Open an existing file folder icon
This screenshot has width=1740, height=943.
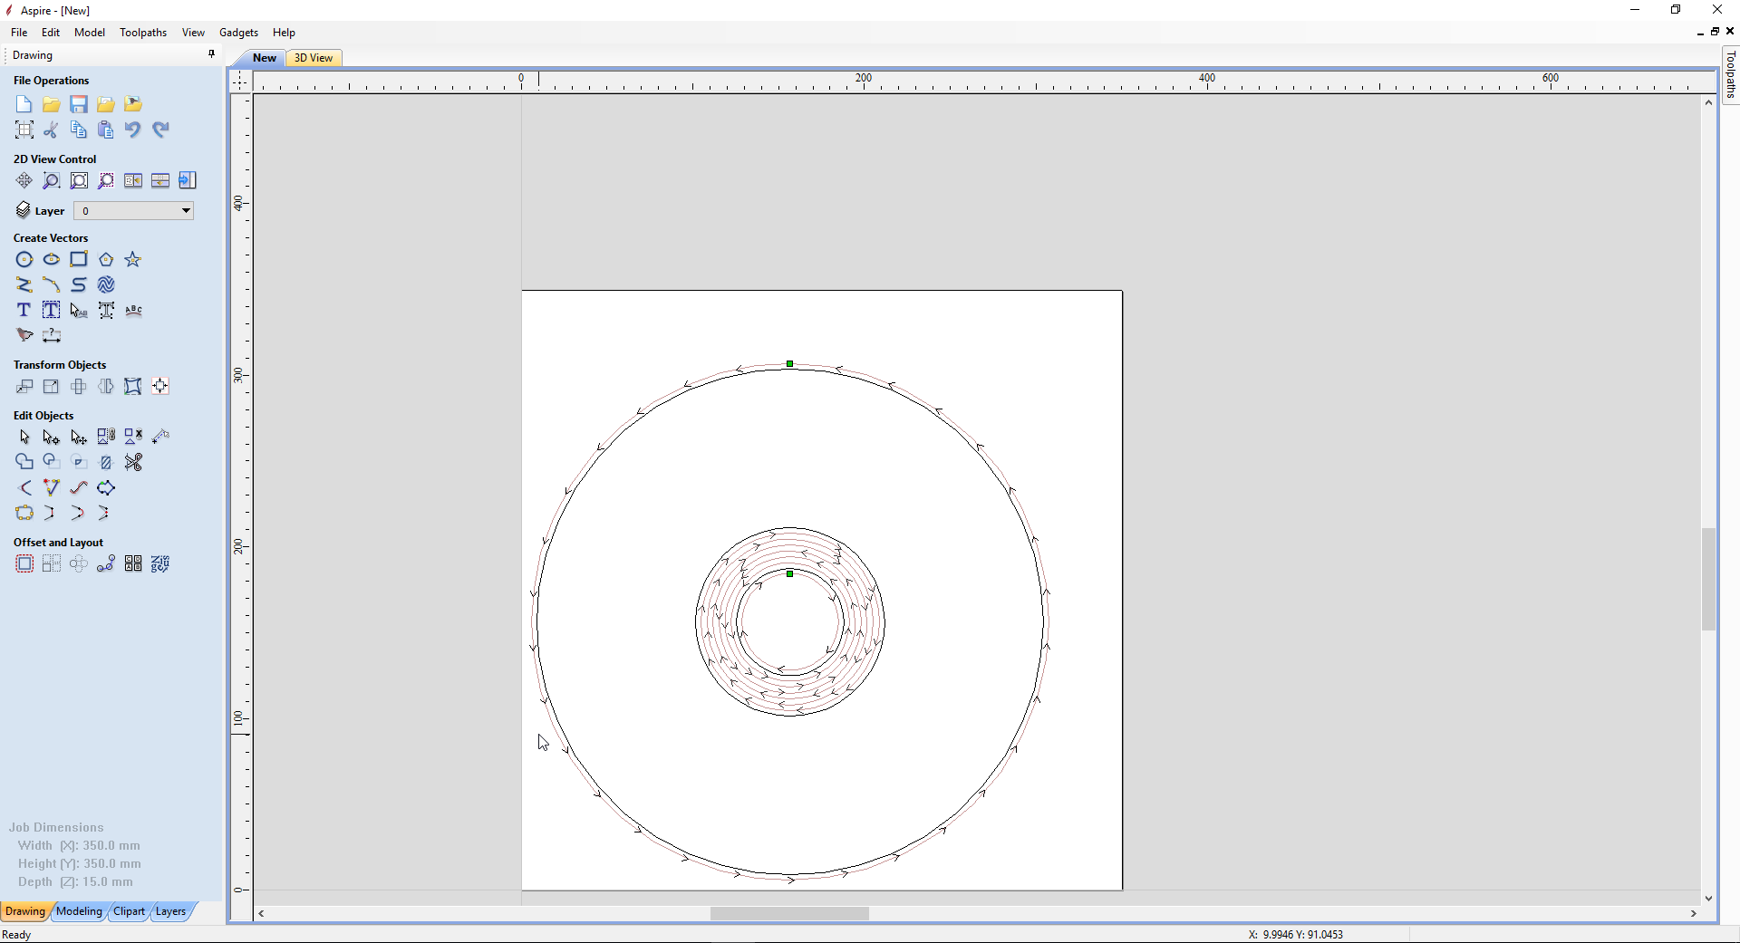tap(52, 104)
